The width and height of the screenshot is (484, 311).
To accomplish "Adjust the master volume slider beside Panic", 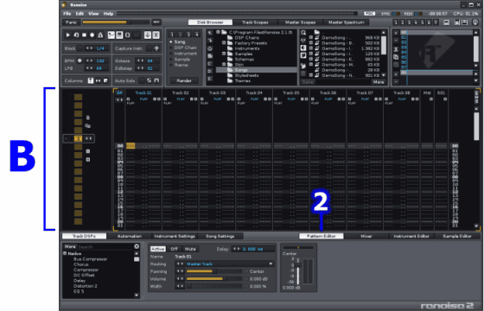I will [116, 22].
